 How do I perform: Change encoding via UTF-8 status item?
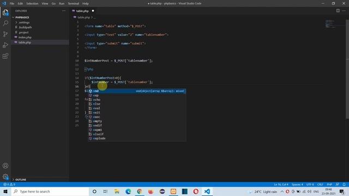[x=310, y=185]
